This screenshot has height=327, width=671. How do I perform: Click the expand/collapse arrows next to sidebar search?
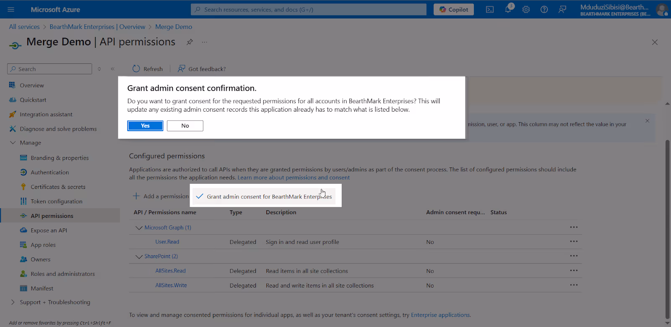(99, 69)
